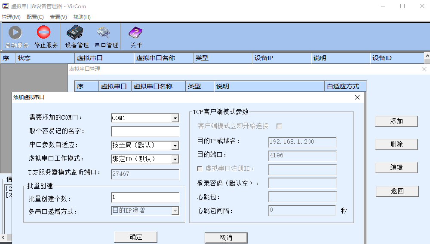Confirm the dialog with the 确定 button
This screenshot has height=244, width=430.
tap(136, 237)
